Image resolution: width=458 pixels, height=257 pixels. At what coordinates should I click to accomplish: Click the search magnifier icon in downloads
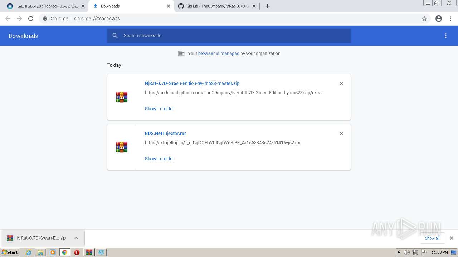click(x=115, y=36)
